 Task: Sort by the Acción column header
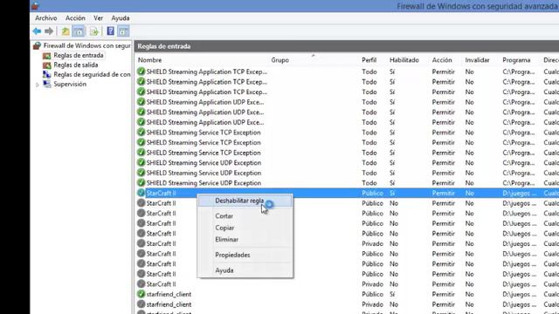click(442, 60)
